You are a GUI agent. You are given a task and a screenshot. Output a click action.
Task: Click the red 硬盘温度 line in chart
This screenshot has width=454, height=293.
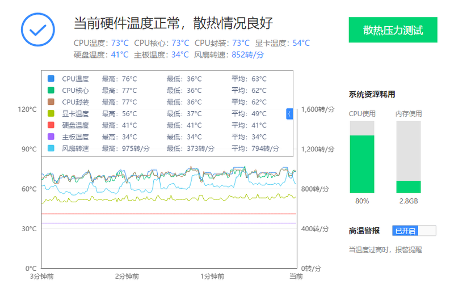pos(169,214)
